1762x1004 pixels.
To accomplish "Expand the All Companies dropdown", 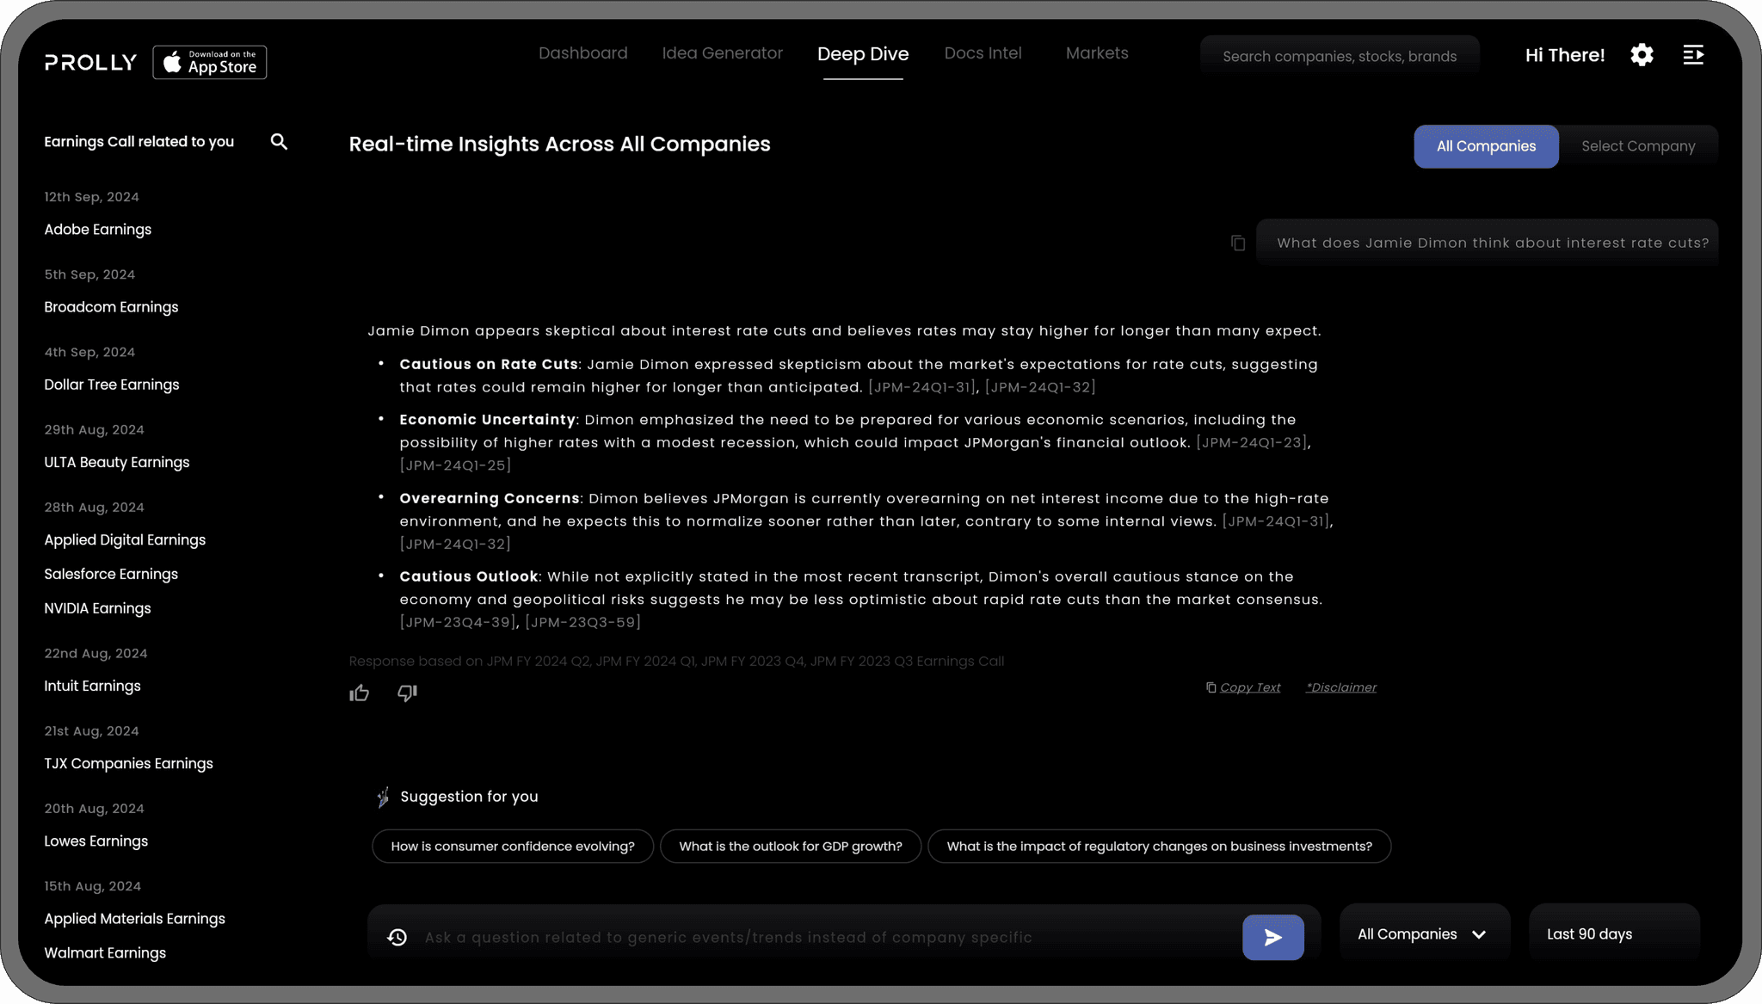I will click(x=1423, y=934).
